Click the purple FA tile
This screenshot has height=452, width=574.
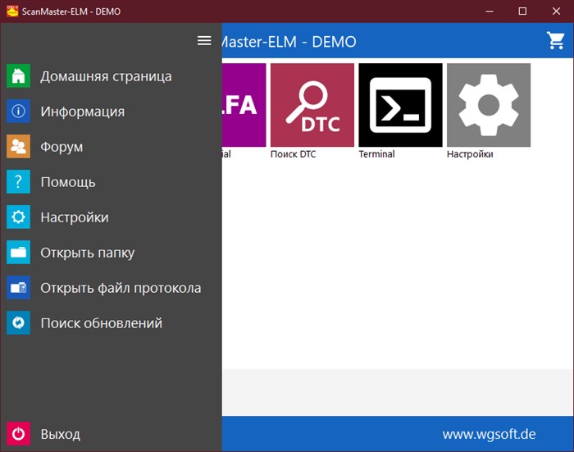pos(244,105)
